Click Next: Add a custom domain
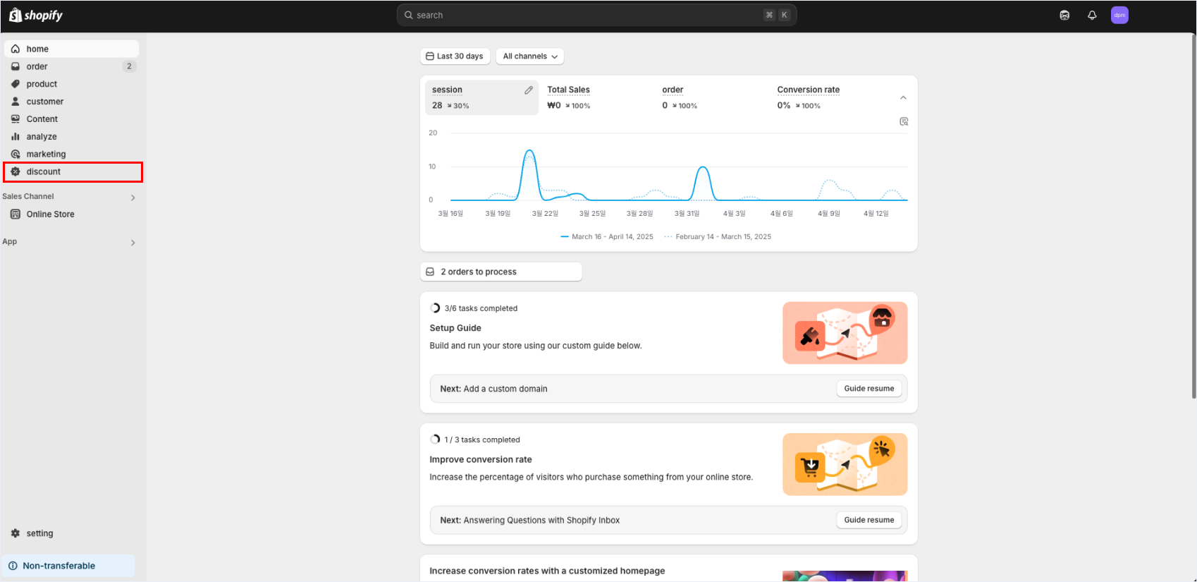 pyautogui.click(x=493, y=389)
